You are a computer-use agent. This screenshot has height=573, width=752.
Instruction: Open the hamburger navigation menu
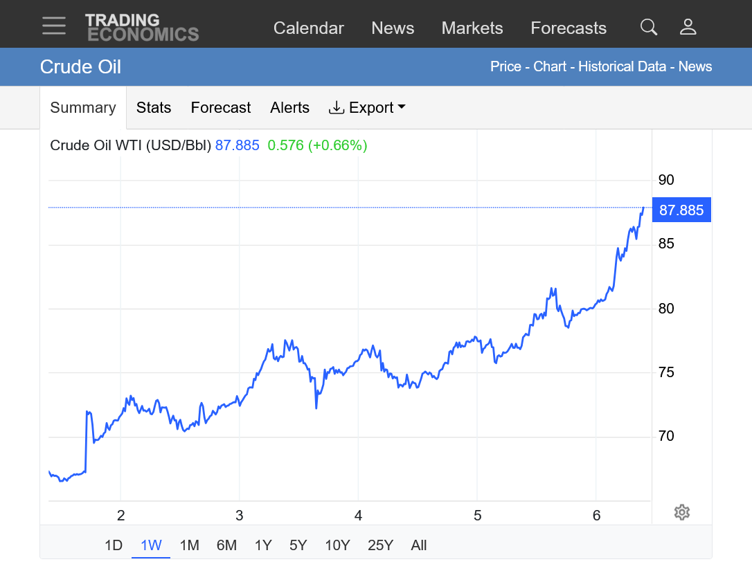[53, 26]
